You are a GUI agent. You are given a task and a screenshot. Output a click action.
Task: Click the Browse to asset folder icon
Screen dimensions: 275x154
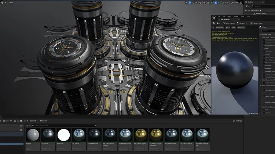click(219, 23)
